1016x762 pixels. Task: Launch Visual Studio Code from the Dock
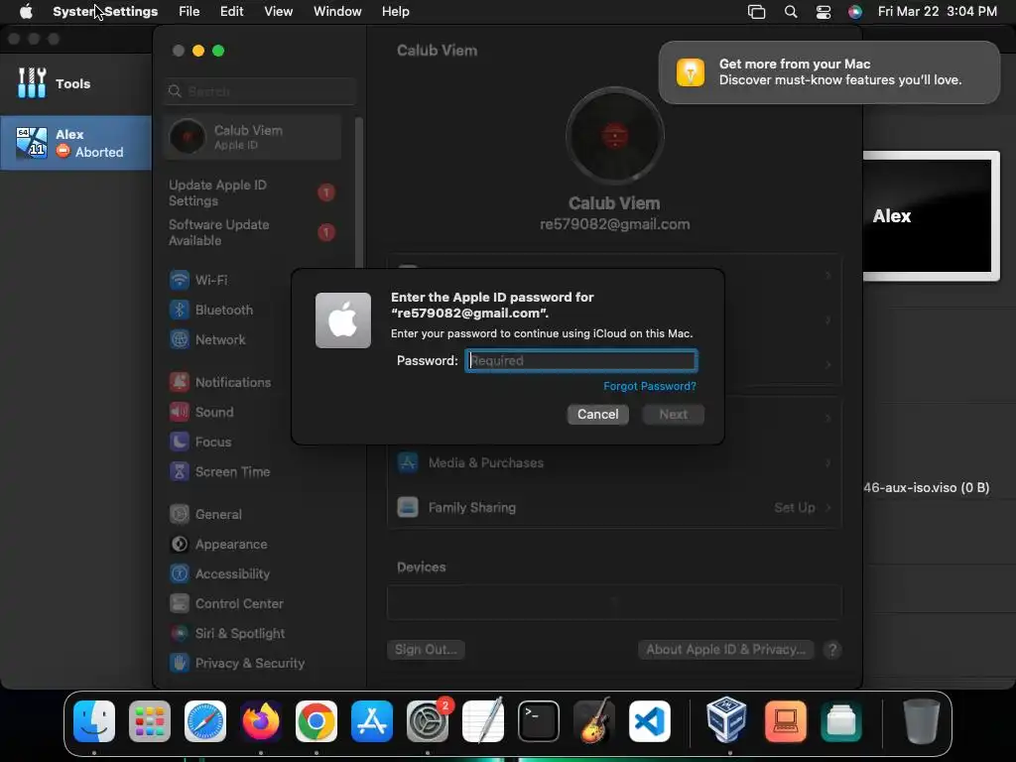tap(650, 721)
